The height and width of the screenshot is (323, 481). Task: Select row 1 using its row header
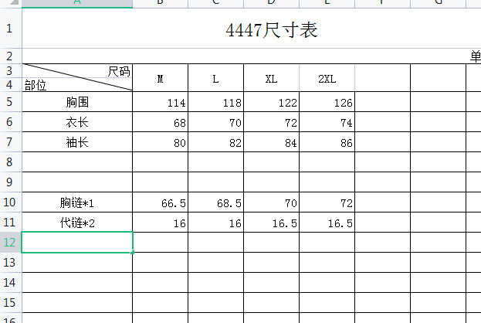(x=10, y=30)
